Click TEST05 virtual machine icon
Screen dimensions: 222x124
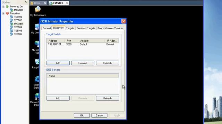tap(11, 31)
